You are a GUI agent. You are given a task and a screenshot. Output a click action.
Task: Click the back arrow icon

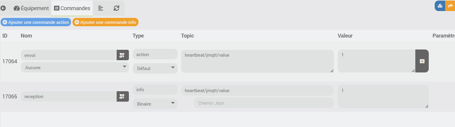tap(3, 8)
